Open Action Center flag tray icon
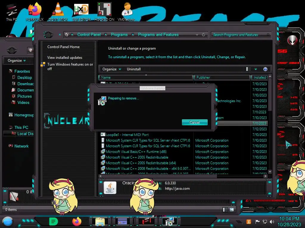305x228 pixels. tap(257, 221)
